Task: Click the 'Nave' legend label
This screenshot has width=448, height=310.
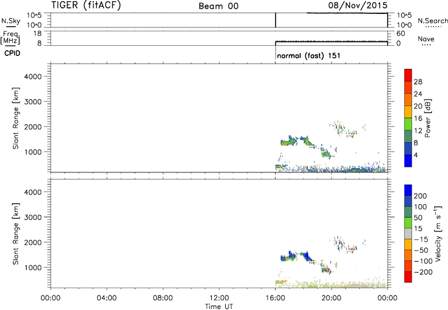Action: tap(426, 39)
